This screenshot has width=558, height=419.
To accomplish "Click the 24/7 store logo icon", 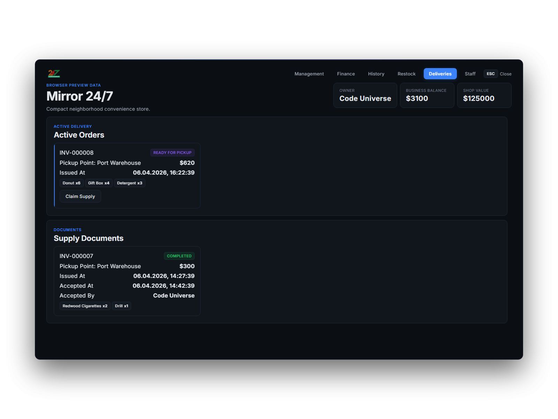I will tap(54, 74).
